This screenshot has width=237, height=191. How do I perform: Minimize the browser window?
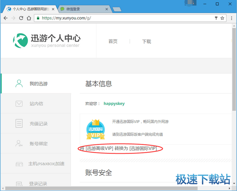click(205, 4)
